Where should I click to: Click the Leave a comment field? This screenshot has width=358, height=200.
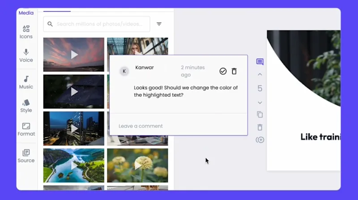tap(179, 126)
